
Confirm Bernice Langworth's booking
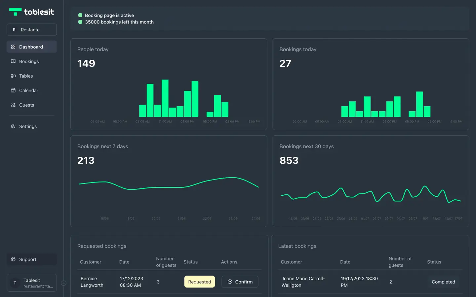(240, 282)
